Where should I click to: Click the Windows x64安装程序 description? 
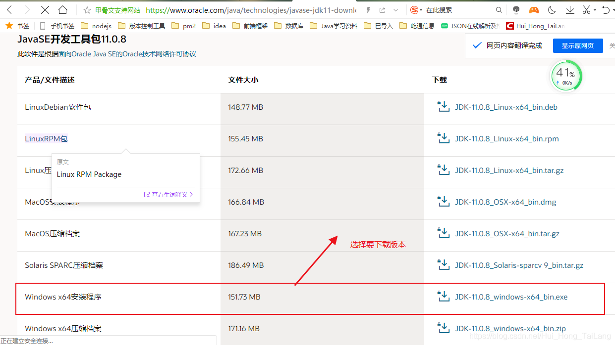[63, 297]
